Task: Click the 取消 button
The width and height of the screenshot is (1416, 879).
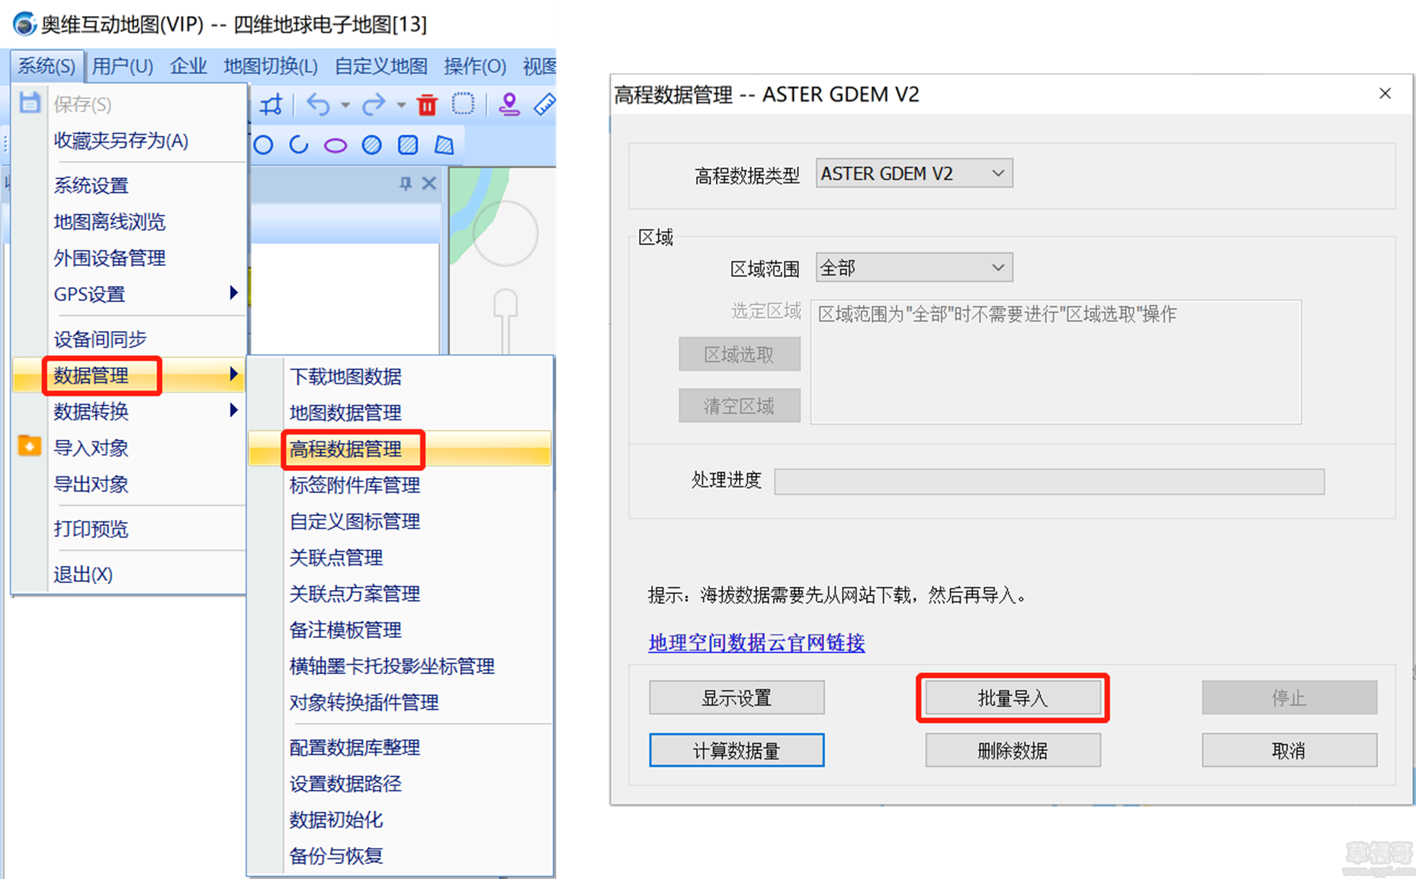Action: point(1289,750)
